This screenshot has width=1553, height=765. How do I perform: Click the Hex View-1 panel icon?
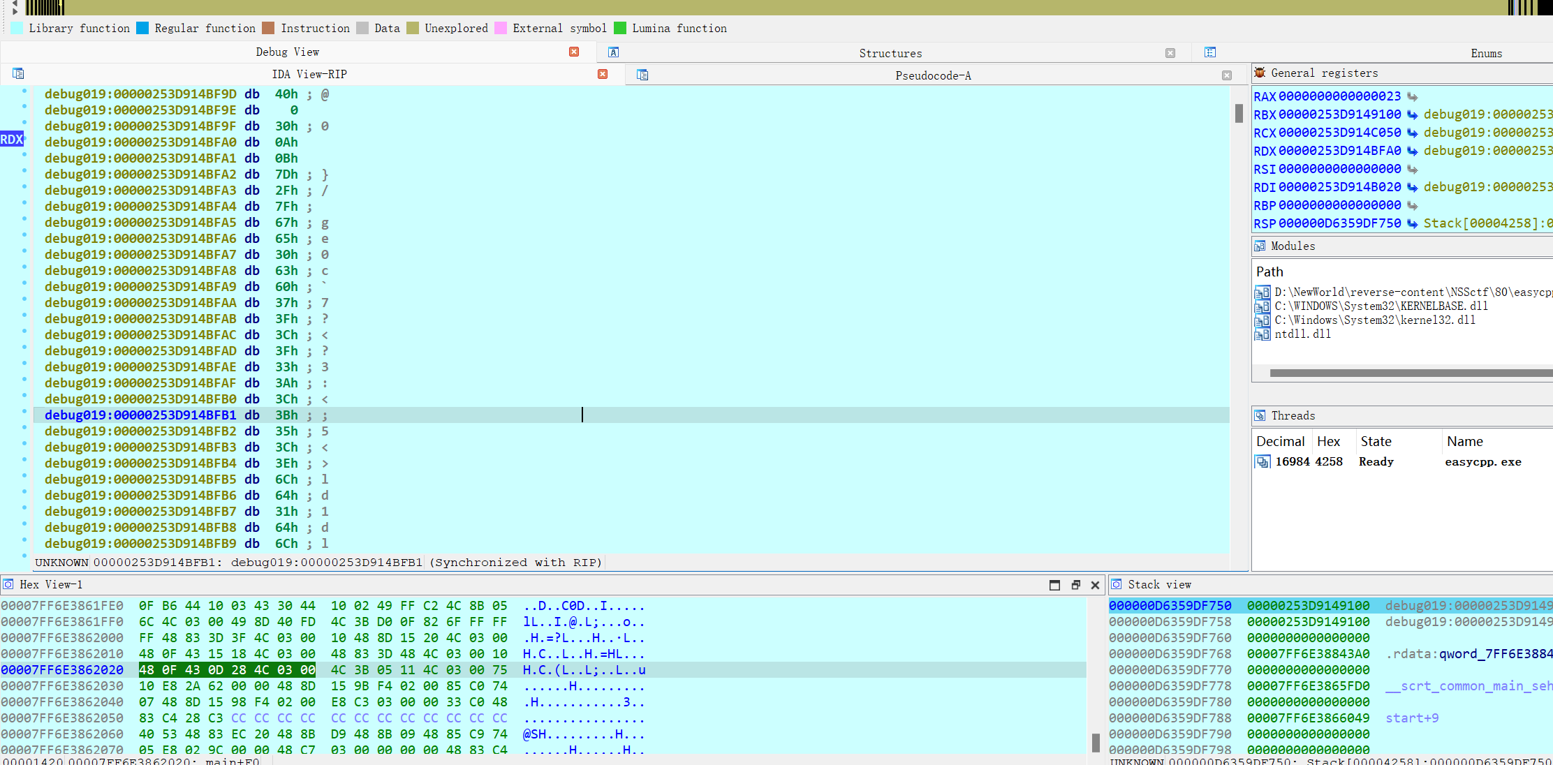[x=8, y=584]
